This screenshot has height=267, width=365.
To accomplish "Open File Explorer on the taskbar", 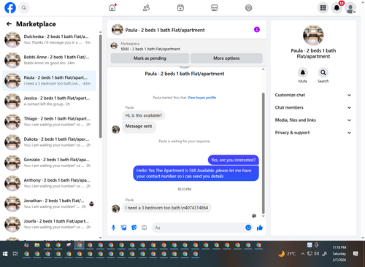I will click(37, 245).
